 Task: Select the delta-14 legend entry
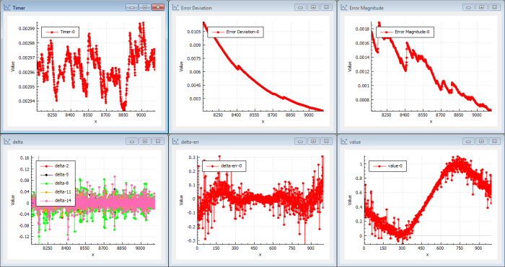point(55,202)
